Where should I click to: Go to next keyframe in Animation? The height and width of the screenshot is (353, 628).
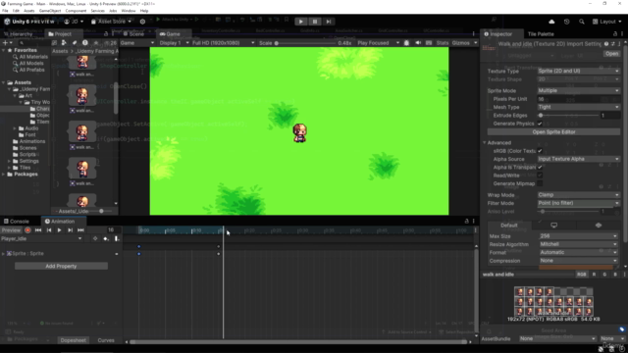(70, 230)
